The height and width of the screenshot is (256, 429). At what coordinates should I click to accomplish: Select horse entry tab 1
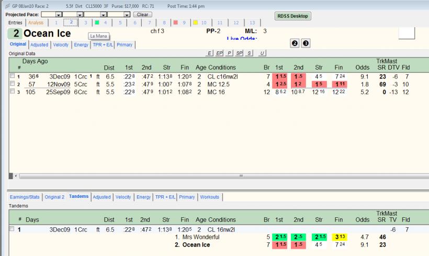56,23
